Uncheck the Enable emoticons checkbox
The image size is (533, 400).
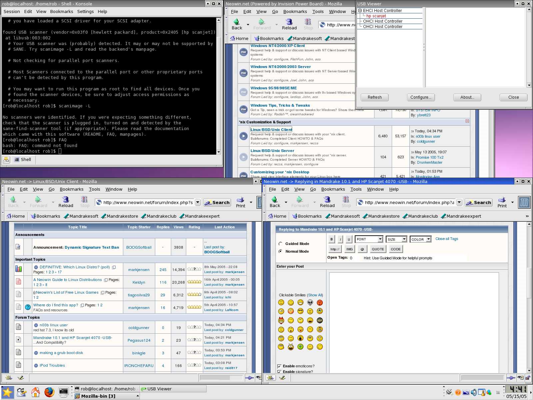[279, 366]
